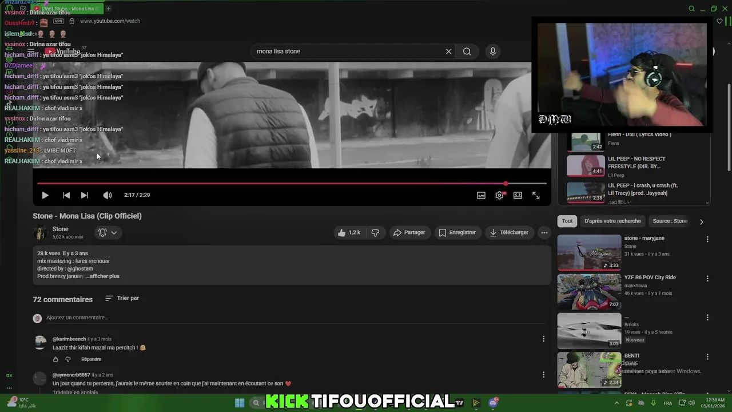Expand description with '...afficher plus'
Viewport: 732px width, 412px height.
[102, 276]
